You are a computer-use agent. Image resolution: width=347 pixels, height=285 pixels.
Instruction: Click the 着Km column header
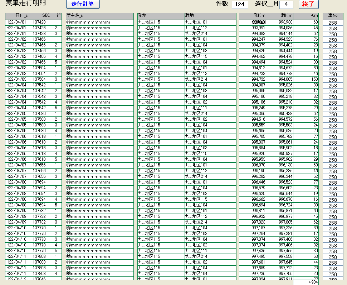pos(280,16)
